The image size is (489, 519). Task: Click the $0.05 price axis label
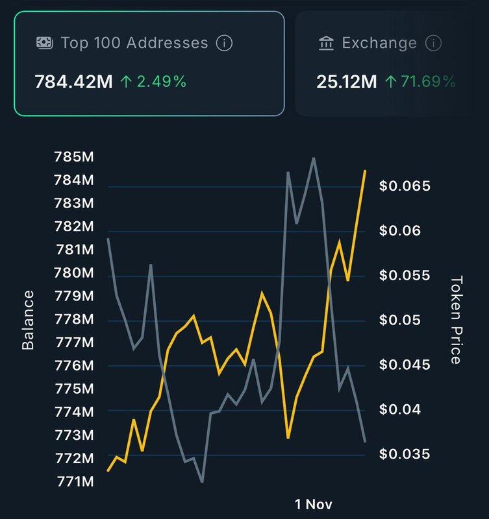coord(401,320)
